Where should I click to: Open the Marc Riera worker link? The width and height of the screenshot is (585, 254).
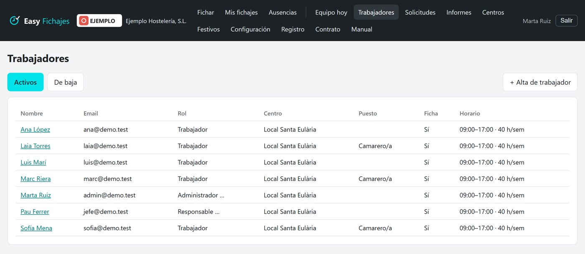[36, 179]
